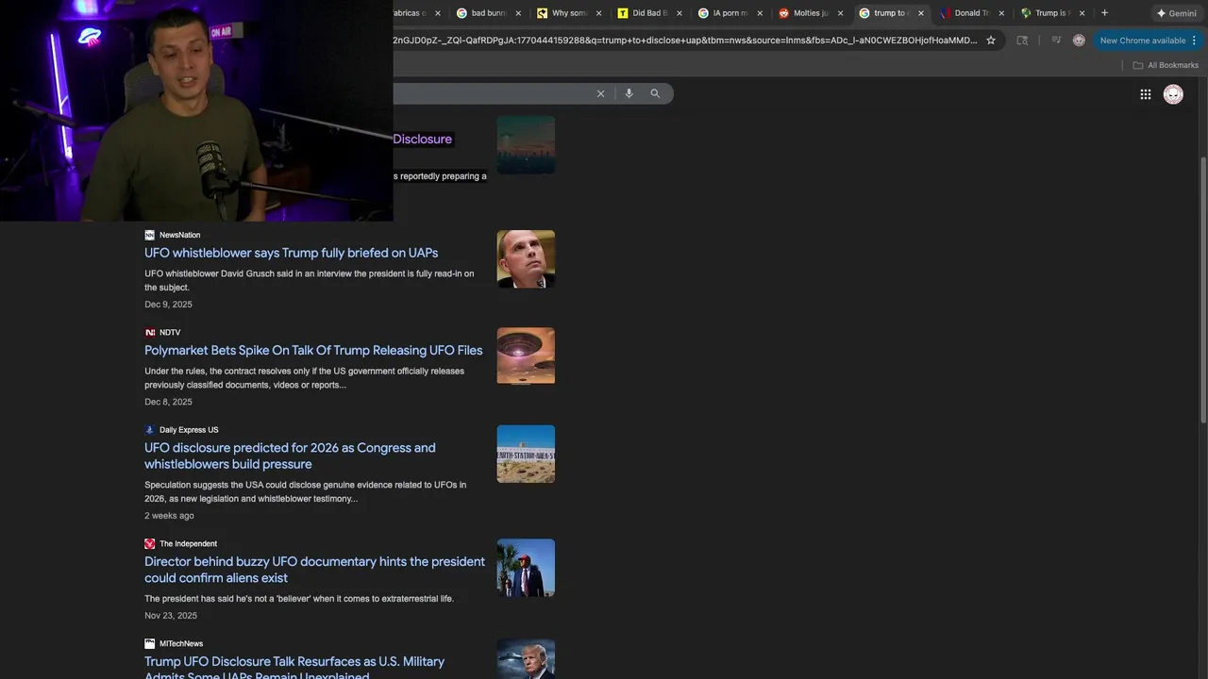Close the 'Trump is' tab
1208x679 pixels.
click(1082, 13)
